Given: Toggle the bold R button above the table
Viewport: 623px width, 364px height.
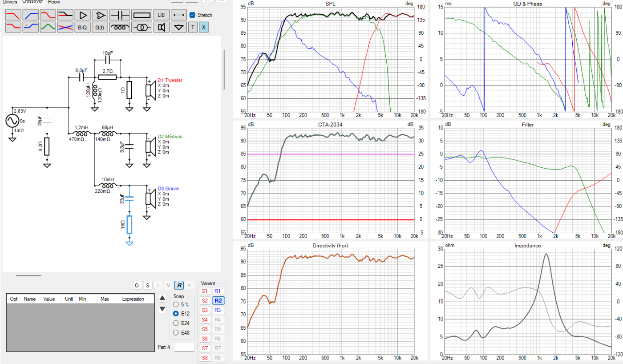Looking at the screenshot, I should coord(178,285).
